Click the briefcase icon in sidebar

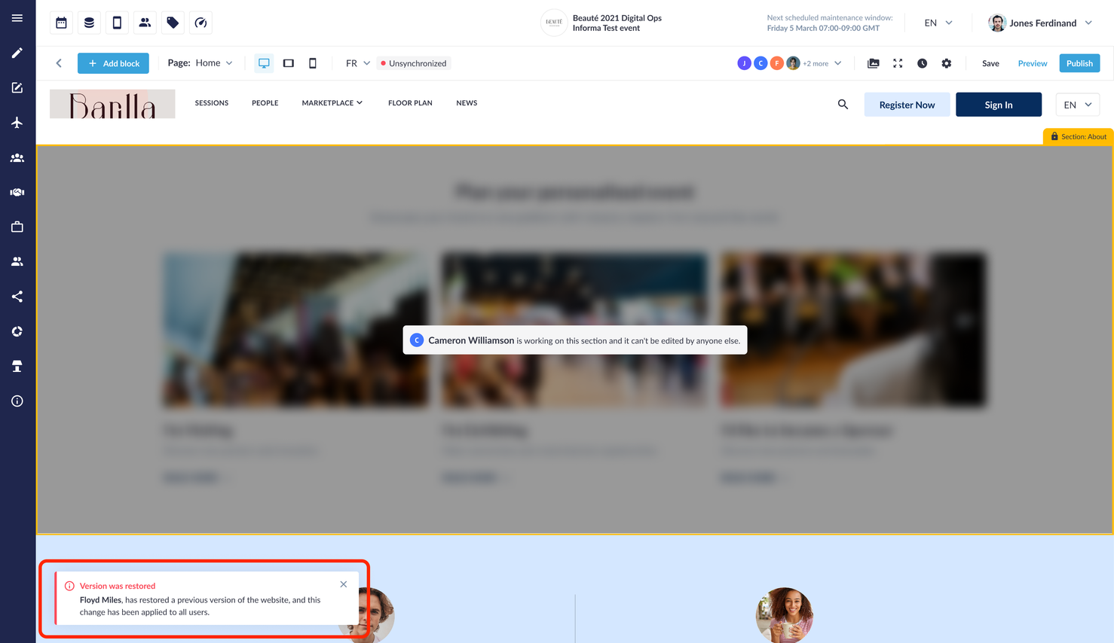coord(17,227)
